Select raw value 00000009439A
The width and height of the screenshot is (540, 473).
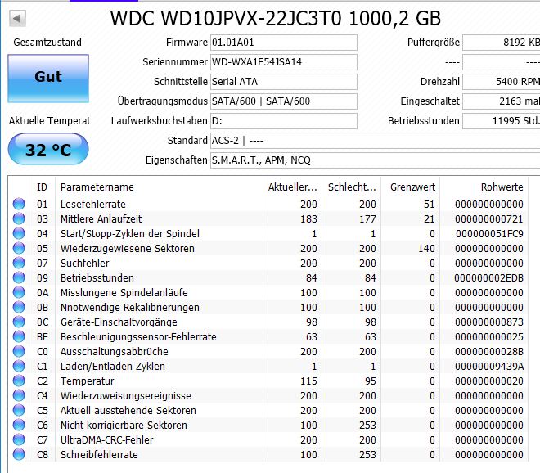pyautogui.click(x=489, y=367)
